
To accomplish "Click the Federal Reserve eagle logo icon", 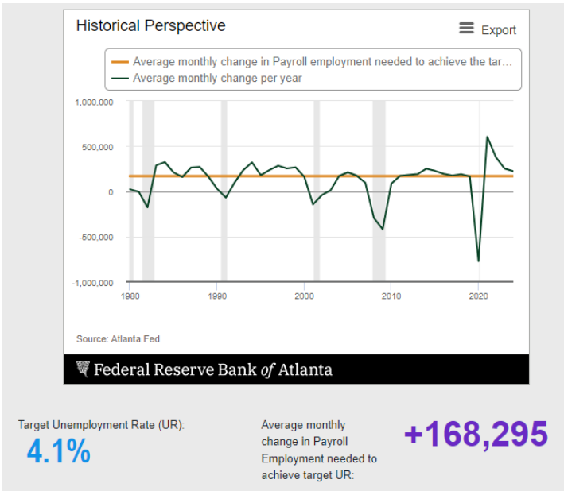I will click(84, 369).
